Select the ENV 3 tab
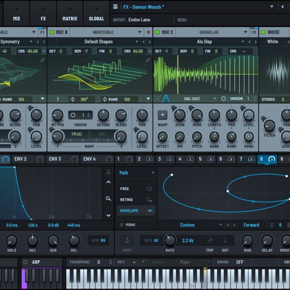The height and width of the screenshot is (290, 290). [x=54, y=159]
